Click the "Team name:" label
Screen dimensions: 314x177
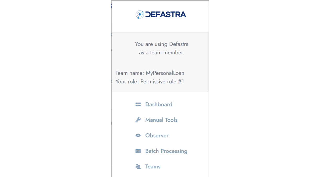[x=130, y=73]
